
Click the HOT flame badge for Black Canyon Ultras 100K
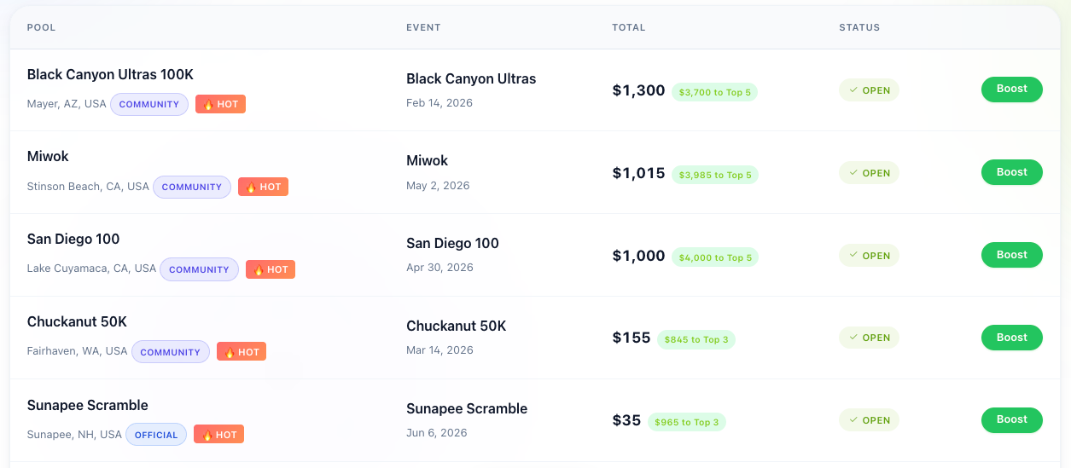tap(220, 104)
